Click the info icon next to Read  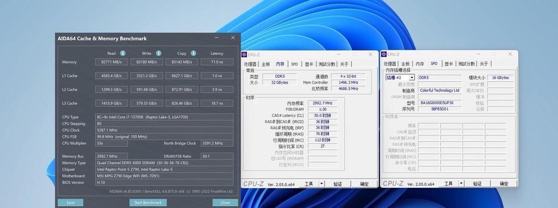tap(123, 53)
